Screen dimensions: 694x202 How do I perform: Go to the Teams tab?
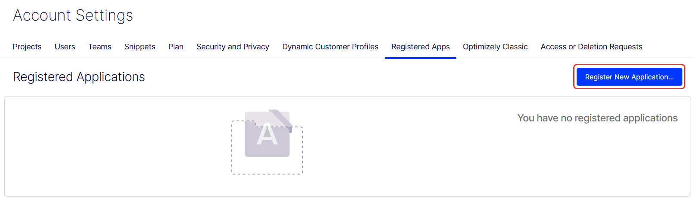pos(100,47)
